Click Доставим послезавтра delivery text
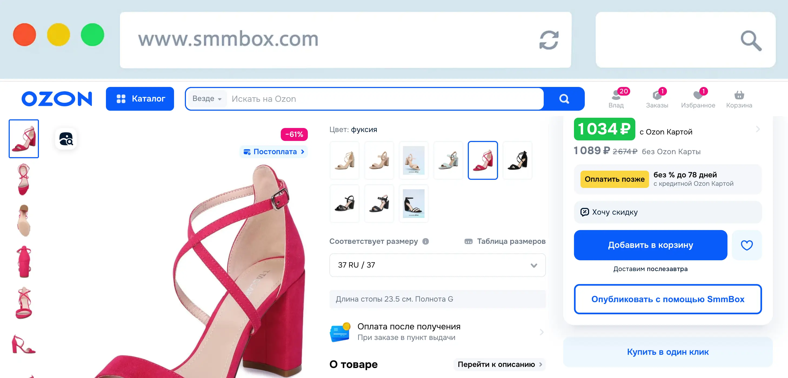Screen dimensions: 788x378 [x=650, y=269]
